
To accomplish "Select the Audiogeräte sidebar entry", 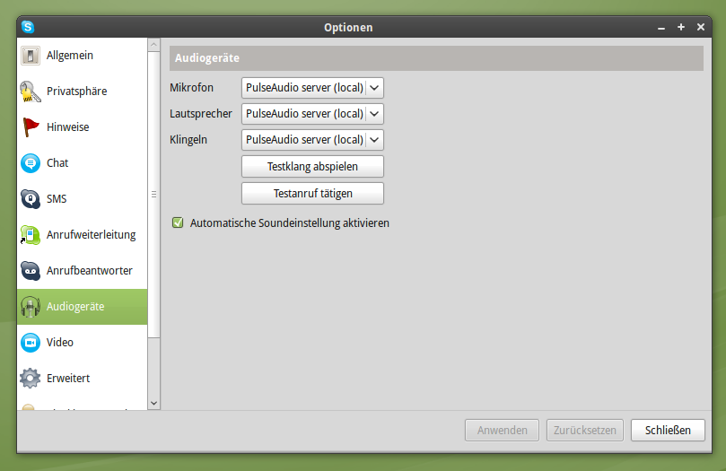I will pos(75,307).
